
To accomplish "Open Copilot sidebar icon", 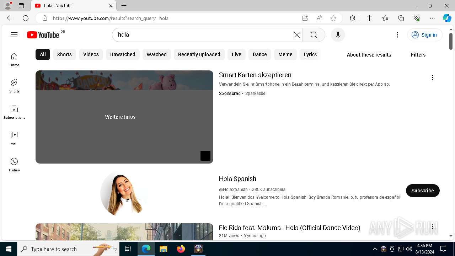I will click(x=447, y=18).
